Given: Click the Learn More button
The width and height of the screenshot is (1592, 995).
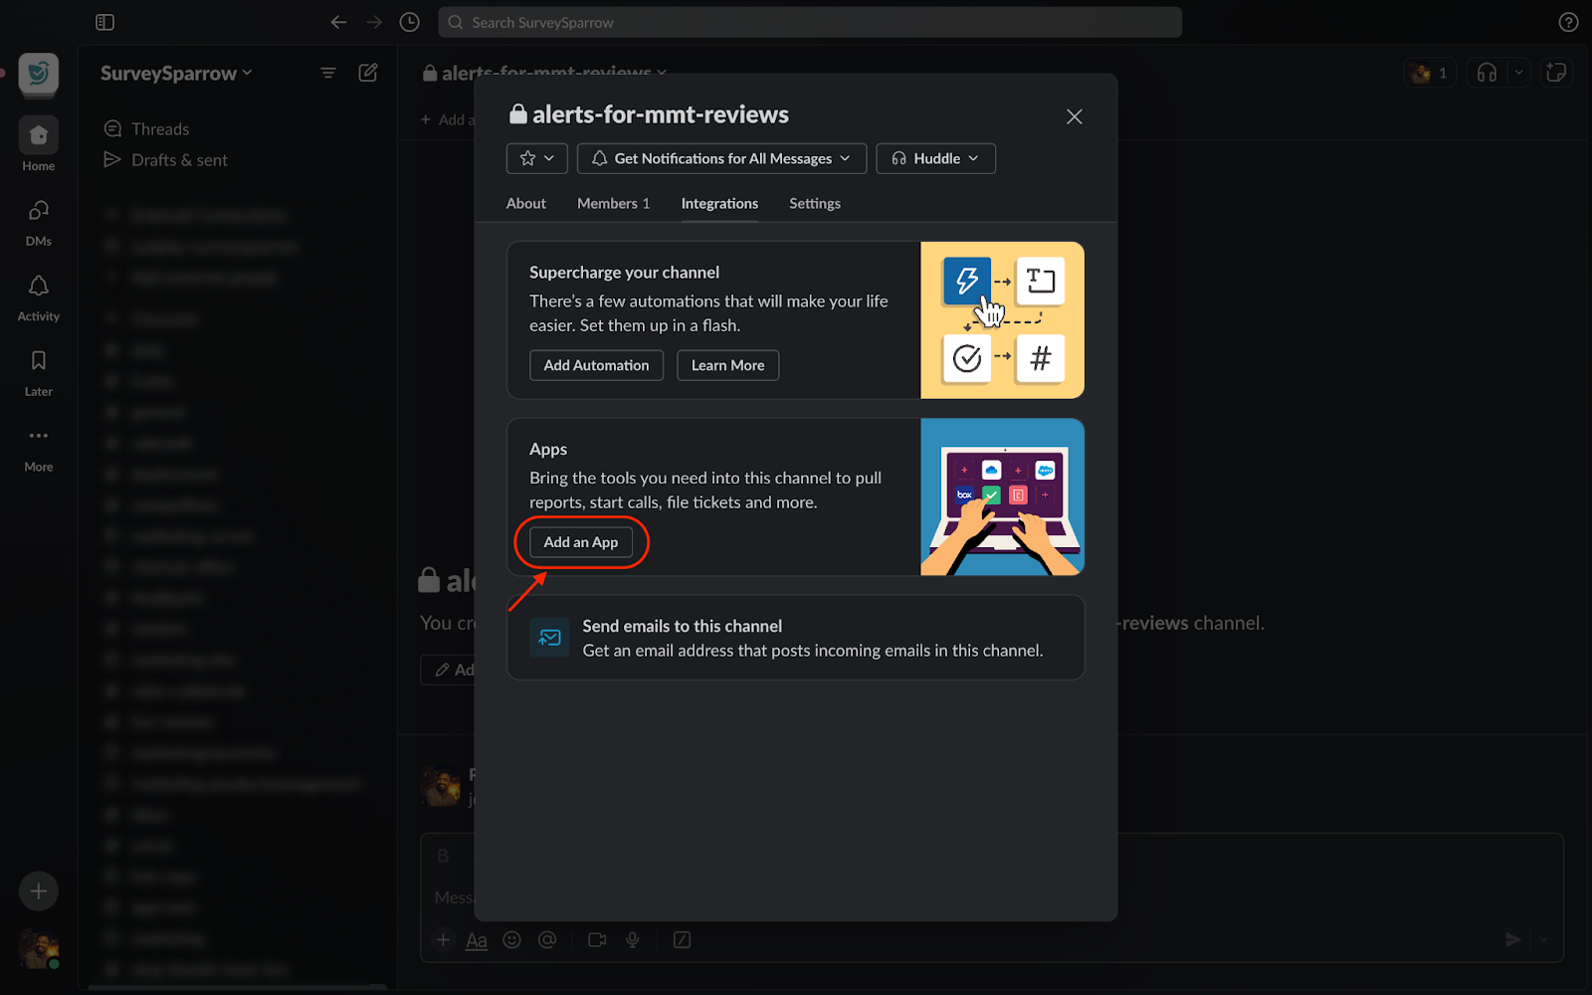Looking at the screenshot, I should coord(727,365).
